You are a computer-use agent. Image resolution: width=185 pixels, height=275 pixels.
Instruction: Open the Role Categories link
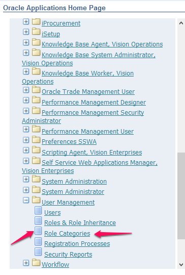pyautogui.click(x=67, y=234)
